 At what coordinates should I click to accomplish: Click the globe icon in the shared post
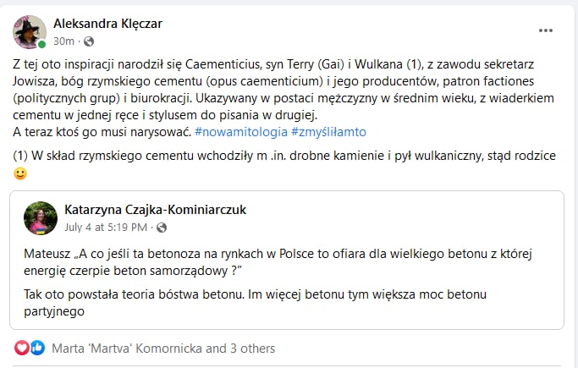pos(162,228)
